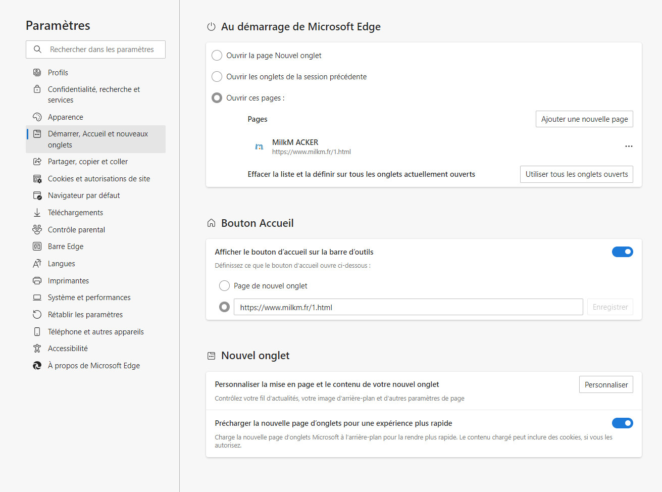
Task: Click the Téléchargements arrow icon
Action: (37, 213)
